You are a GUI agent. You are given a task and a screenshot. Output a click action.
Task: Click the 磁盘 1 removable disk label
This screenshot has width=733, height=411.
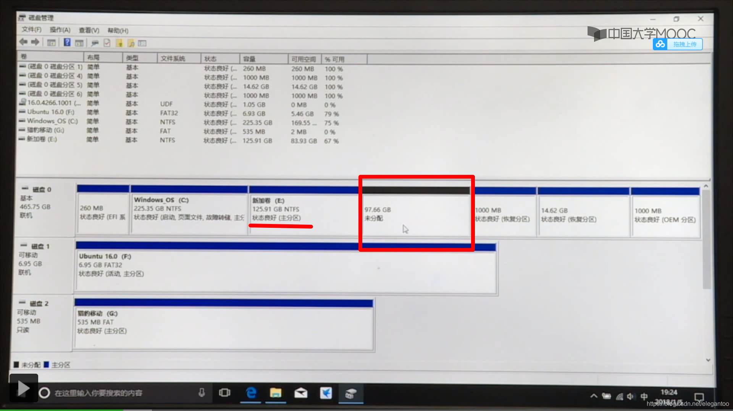pos(40,246)
